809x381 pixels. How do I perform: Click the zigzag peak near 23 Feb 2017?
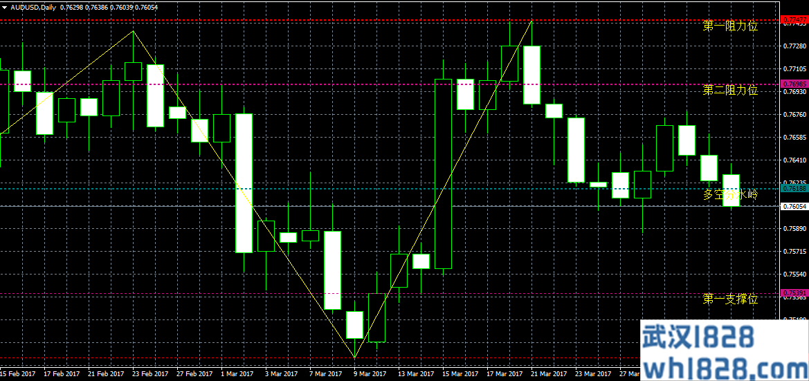point(134,31)
